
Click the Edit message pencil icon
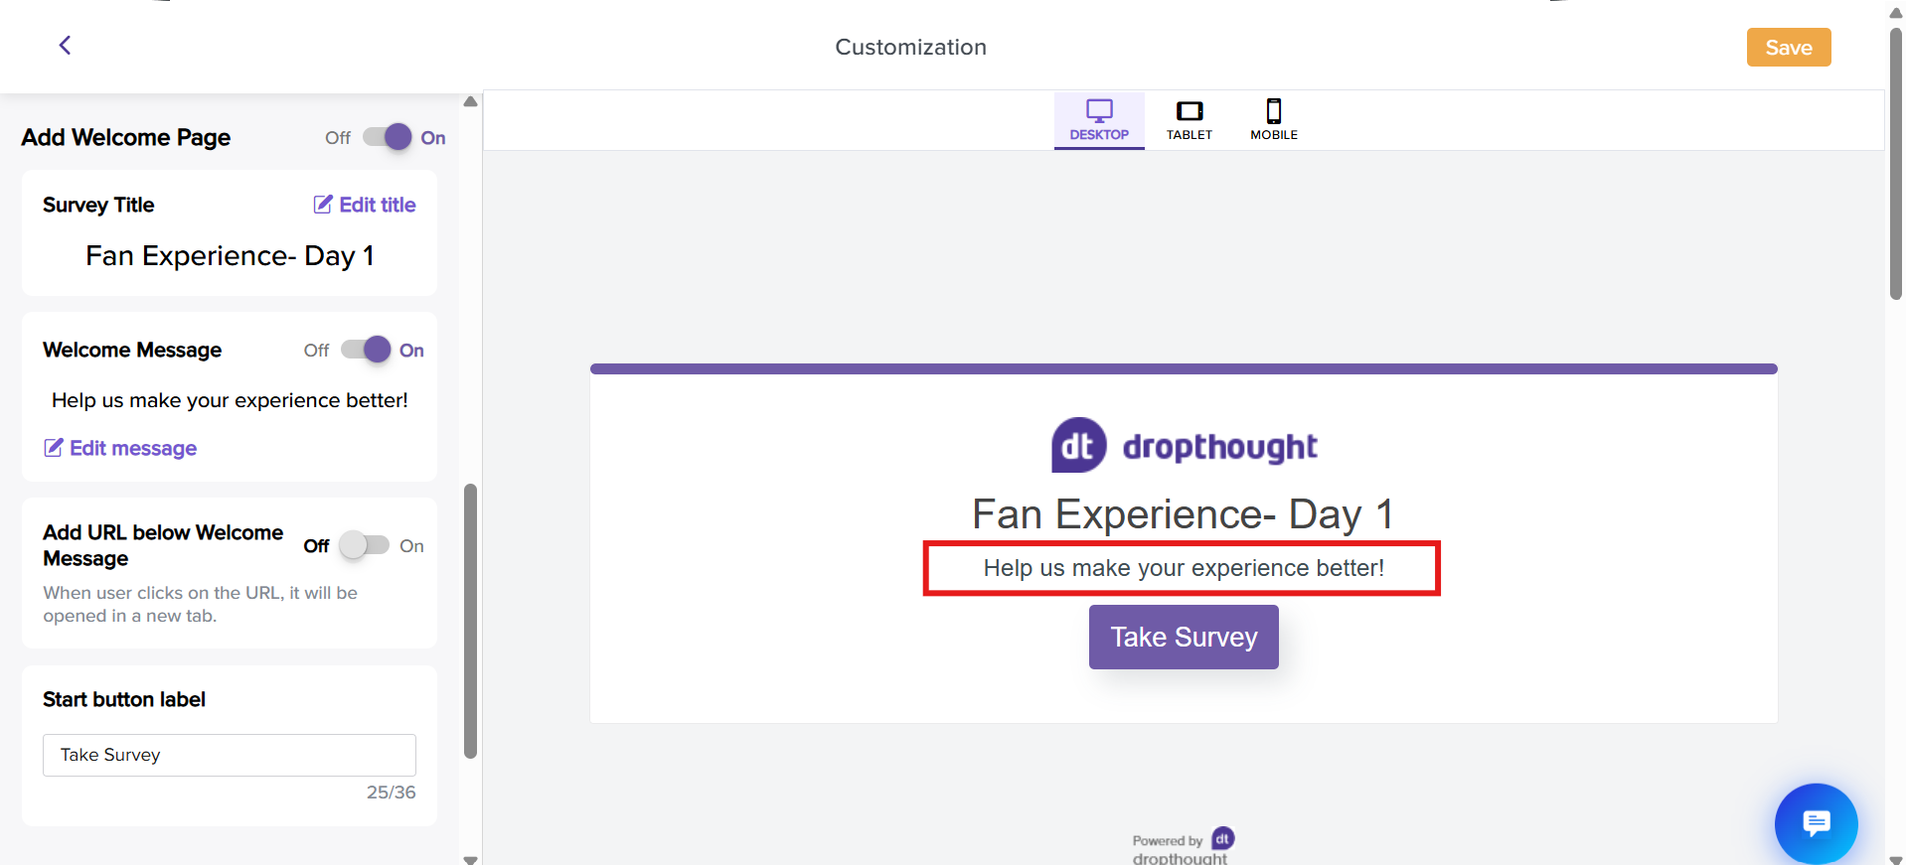(x=54, y=448)
